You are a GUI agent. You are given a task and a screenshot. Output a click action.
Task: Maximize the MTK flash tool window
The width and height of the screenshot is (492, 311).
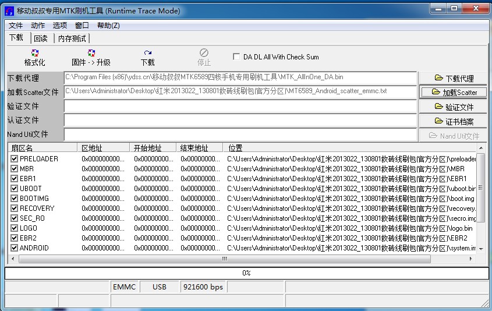[x=454, y=9]
